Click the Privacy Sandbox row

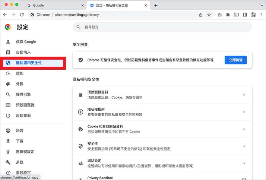pos(162,176)
